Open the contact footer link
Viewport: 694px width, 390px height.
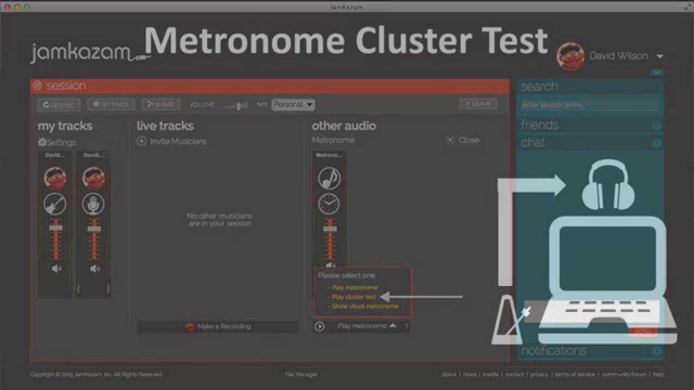[515, 374]
